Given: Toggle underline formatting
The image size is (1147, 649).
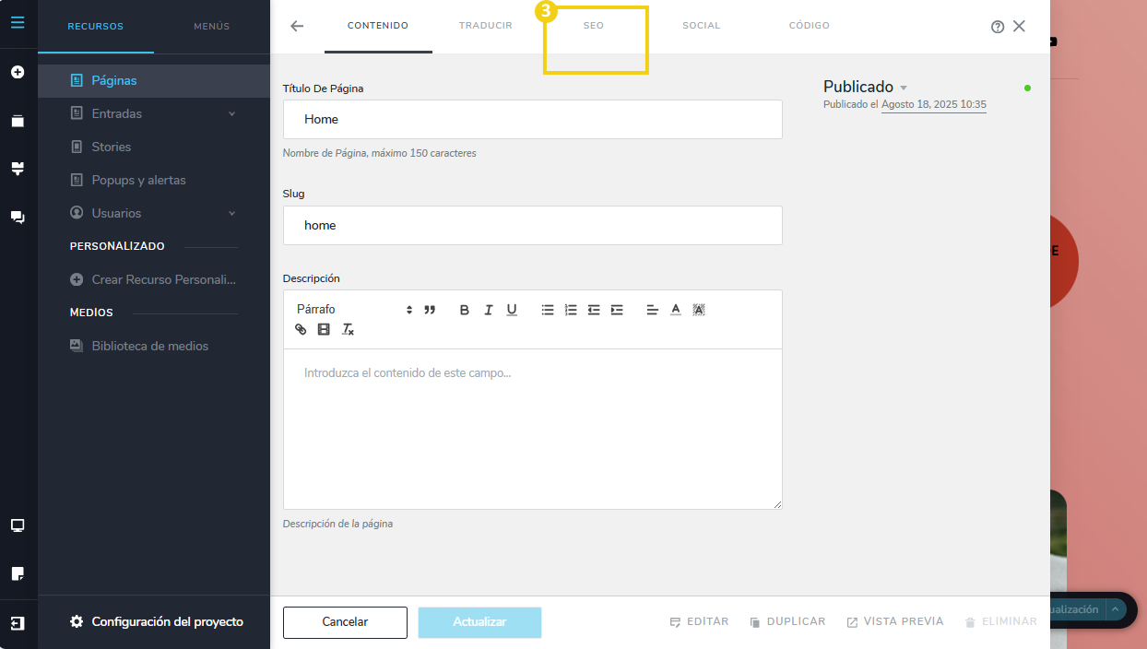Looking at the screenshot, I should click(512, 310).
